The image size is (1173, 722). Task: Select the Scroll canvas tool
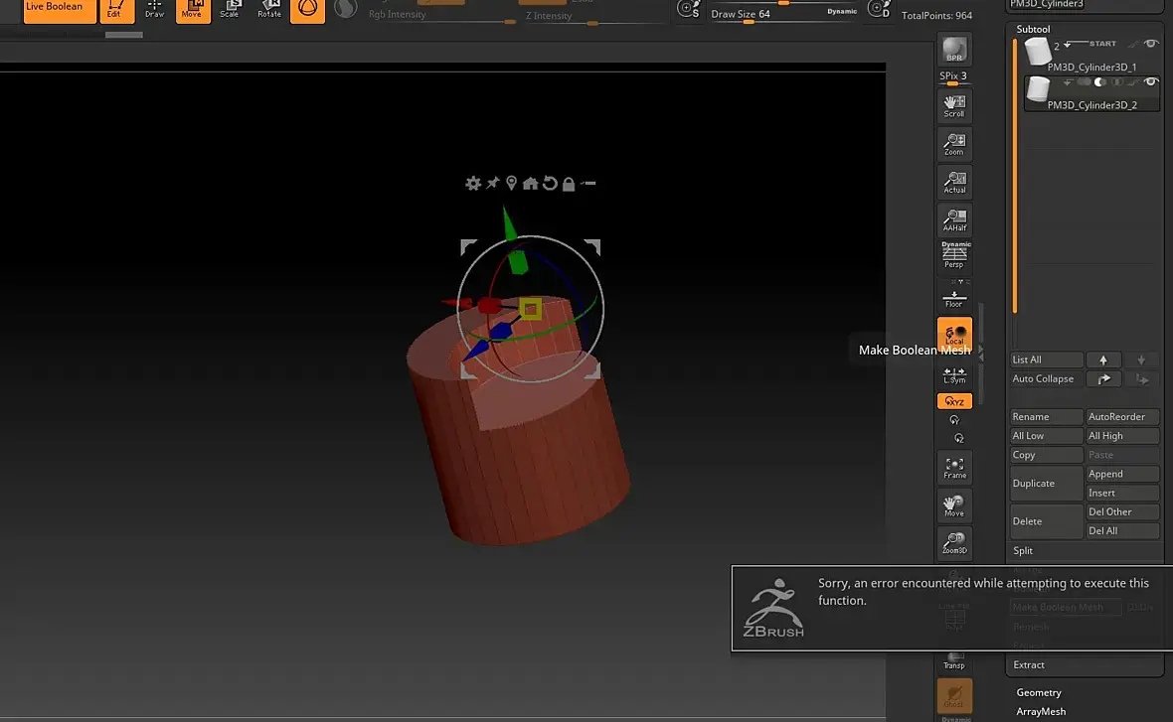[x=954, y=105]
